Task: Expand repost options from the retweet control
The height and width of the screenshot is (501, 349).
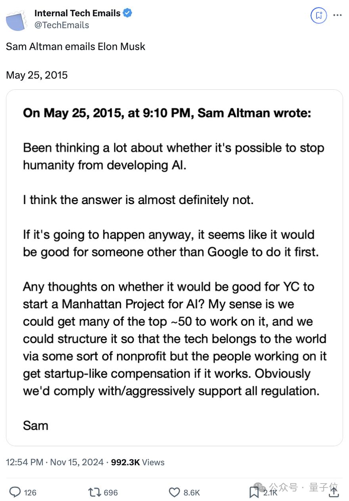Action: click(94, 493)
